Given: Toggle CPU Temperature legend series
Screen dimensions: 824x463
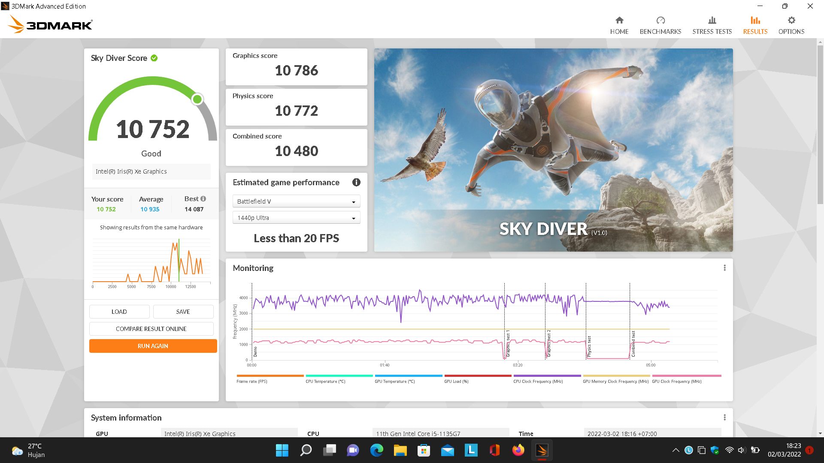Looking at the screenshot, I should (339, 379).
